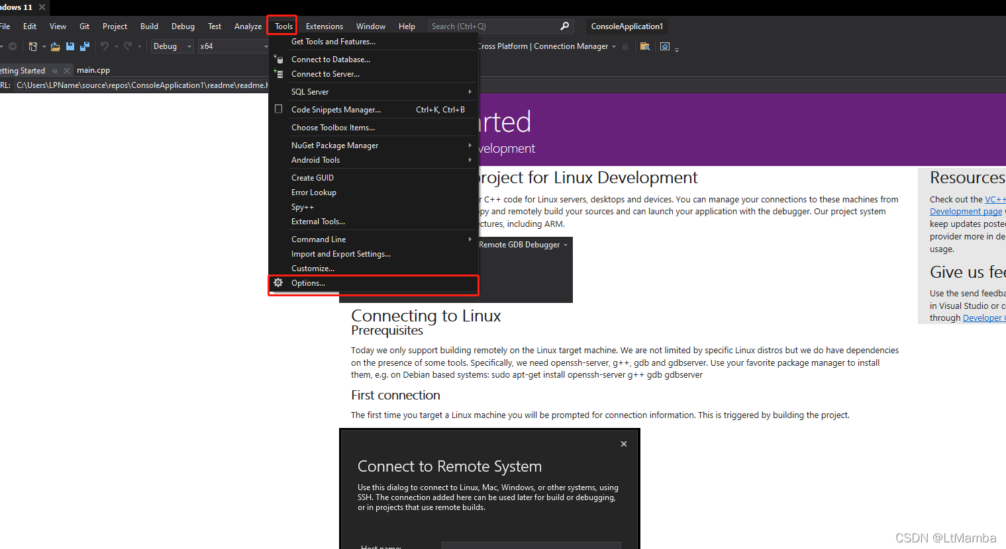Close the Windows 11 tab at top
The image size is (1006, 549).
[42, 7]
